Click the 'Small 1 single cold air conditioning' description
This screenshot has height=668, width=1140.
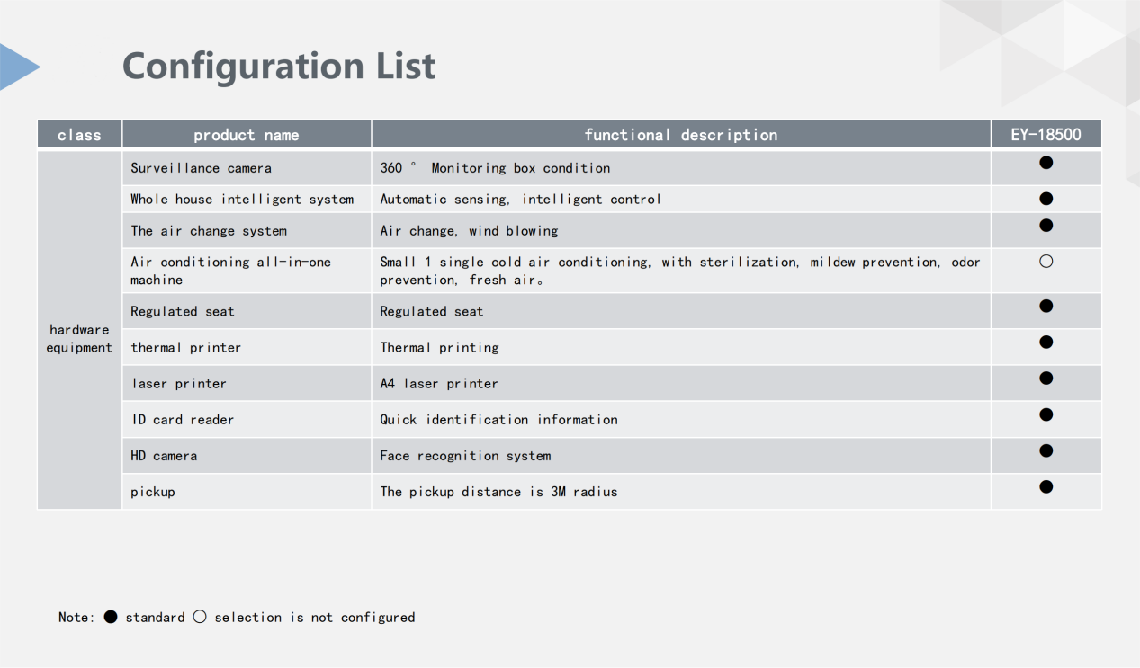click(x=680, y=271)
